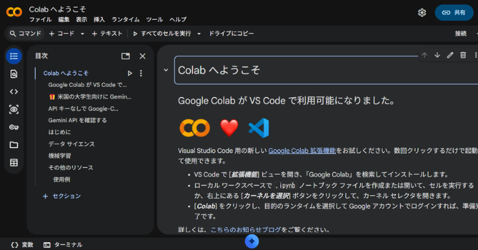The height and width of the screenshot is (250, 478).
Task: Go to 機械学習 entry
Action: [x=60, y=155]
